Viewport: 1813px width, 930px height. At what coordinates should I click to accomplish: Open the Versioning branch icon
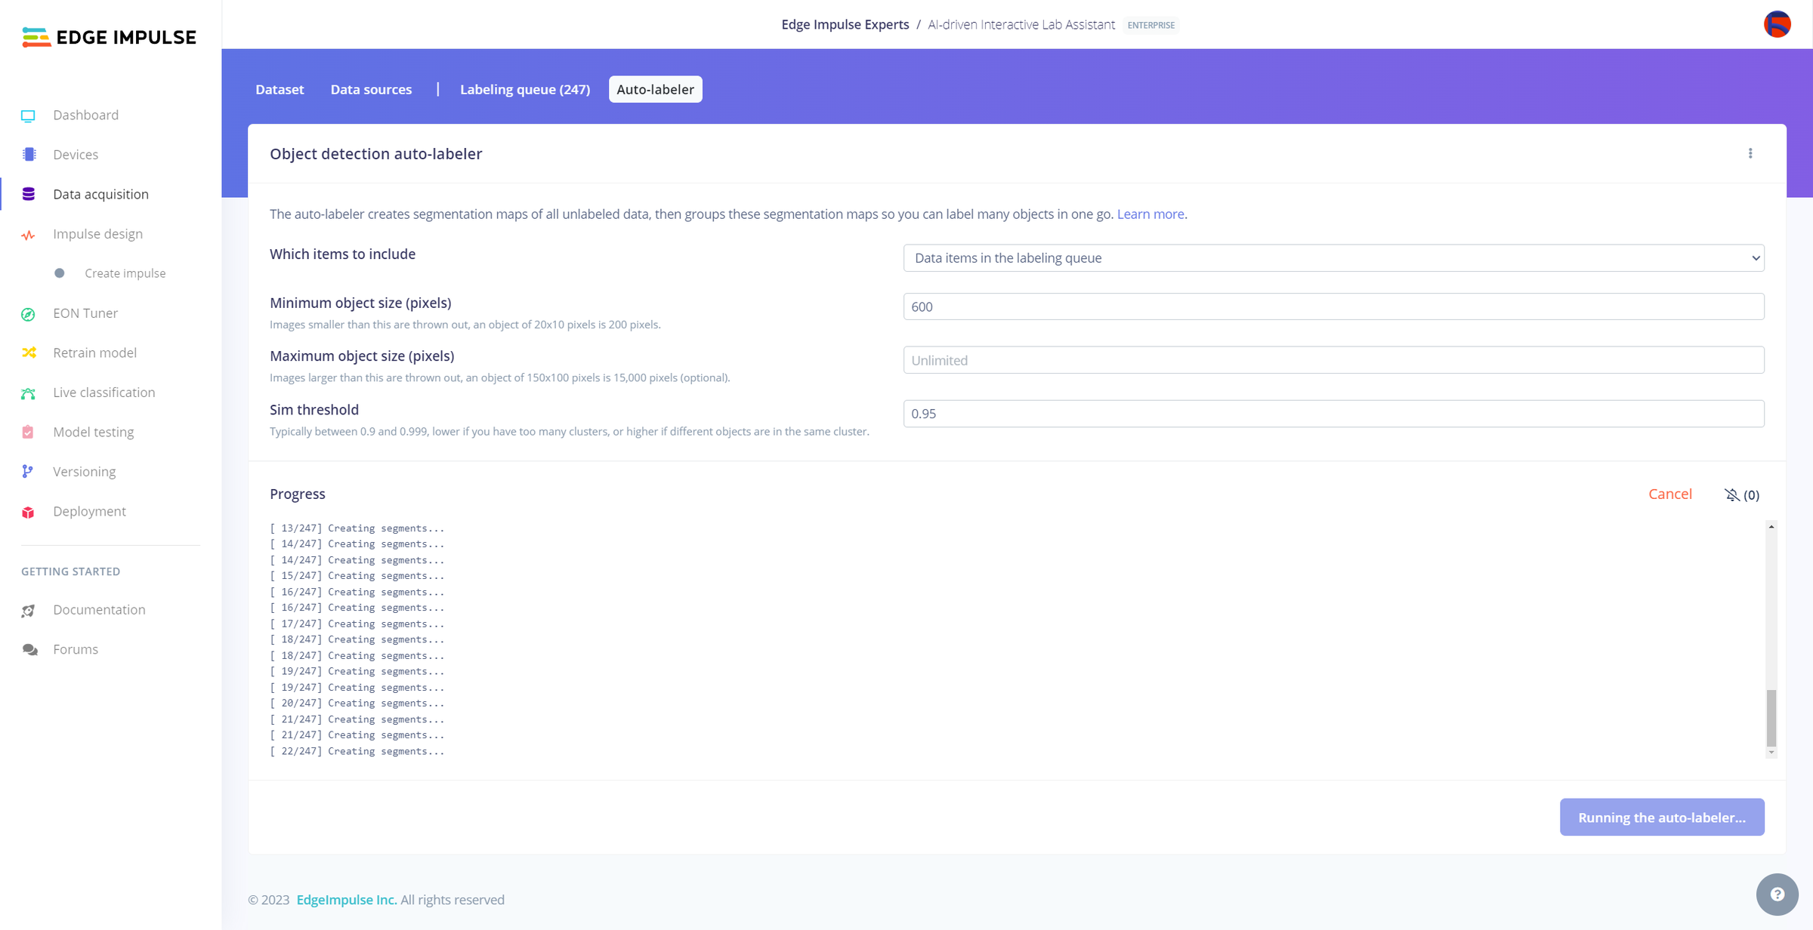(27, 472)
